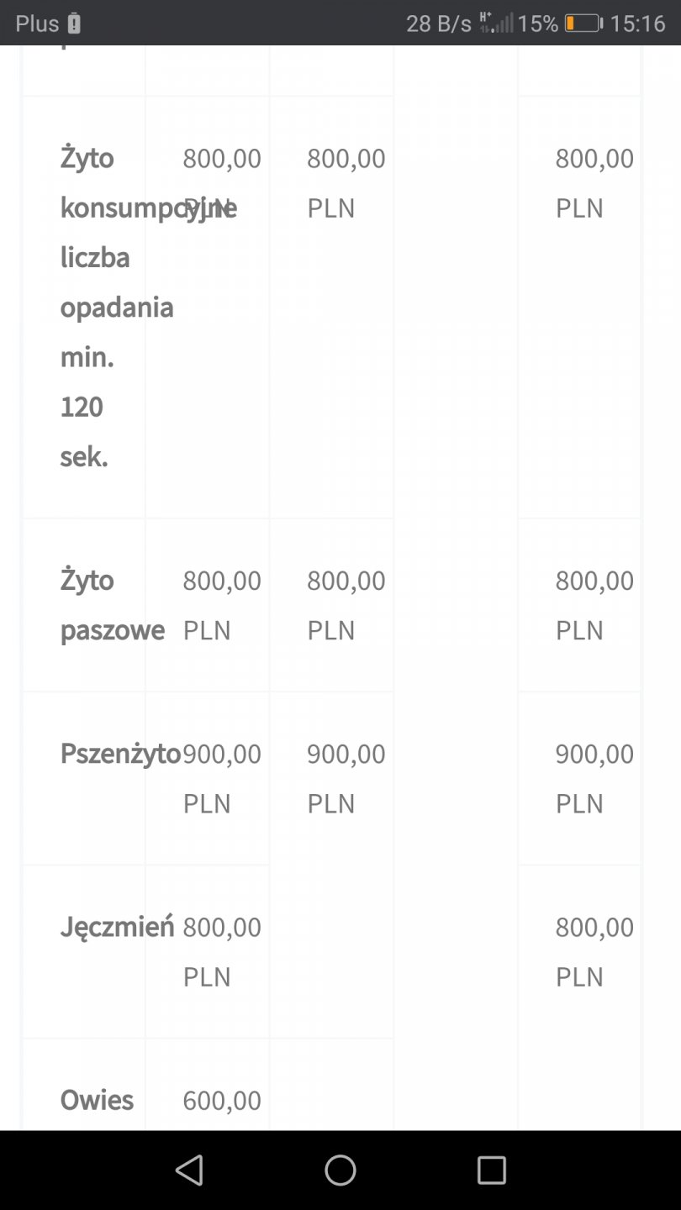Tap Żyto konsumpcyjne 800,00 PLN in rightmost column
Image resolution: width=681 pixels, height=1210 pixels.
click(594, 182)
